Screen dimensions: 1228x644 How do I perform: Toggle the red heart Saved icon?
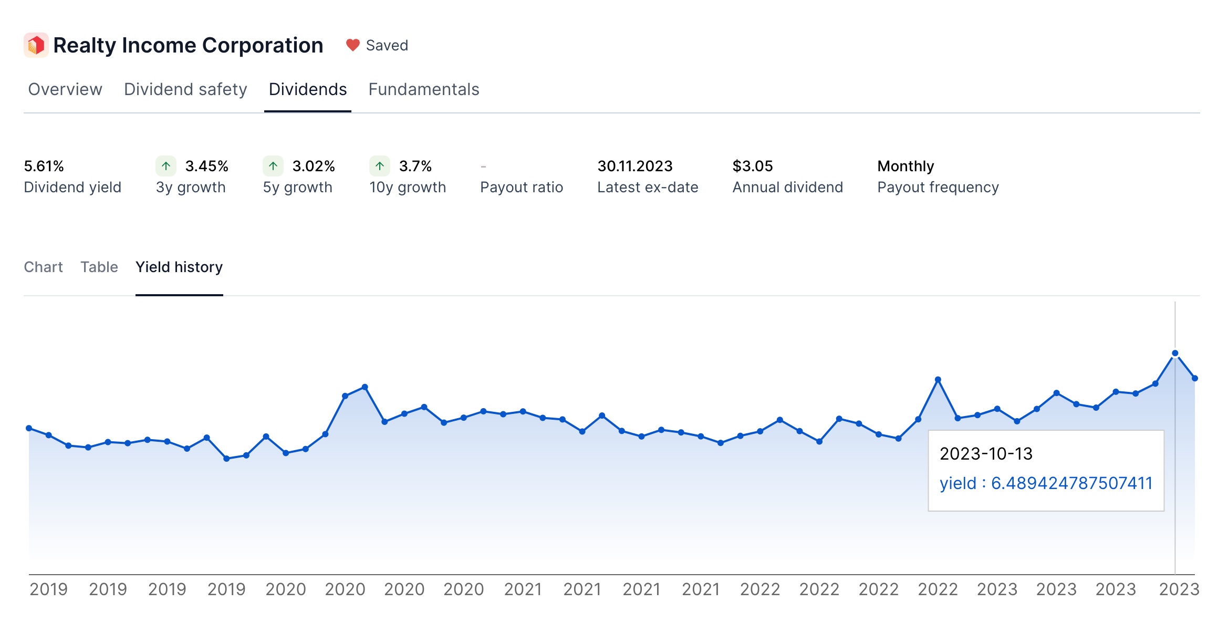[x=352, y=45]
